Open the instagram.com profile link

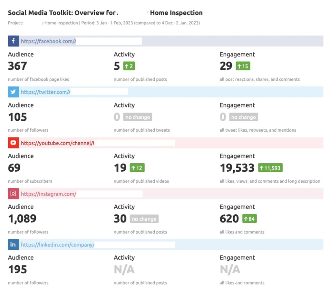49,194
